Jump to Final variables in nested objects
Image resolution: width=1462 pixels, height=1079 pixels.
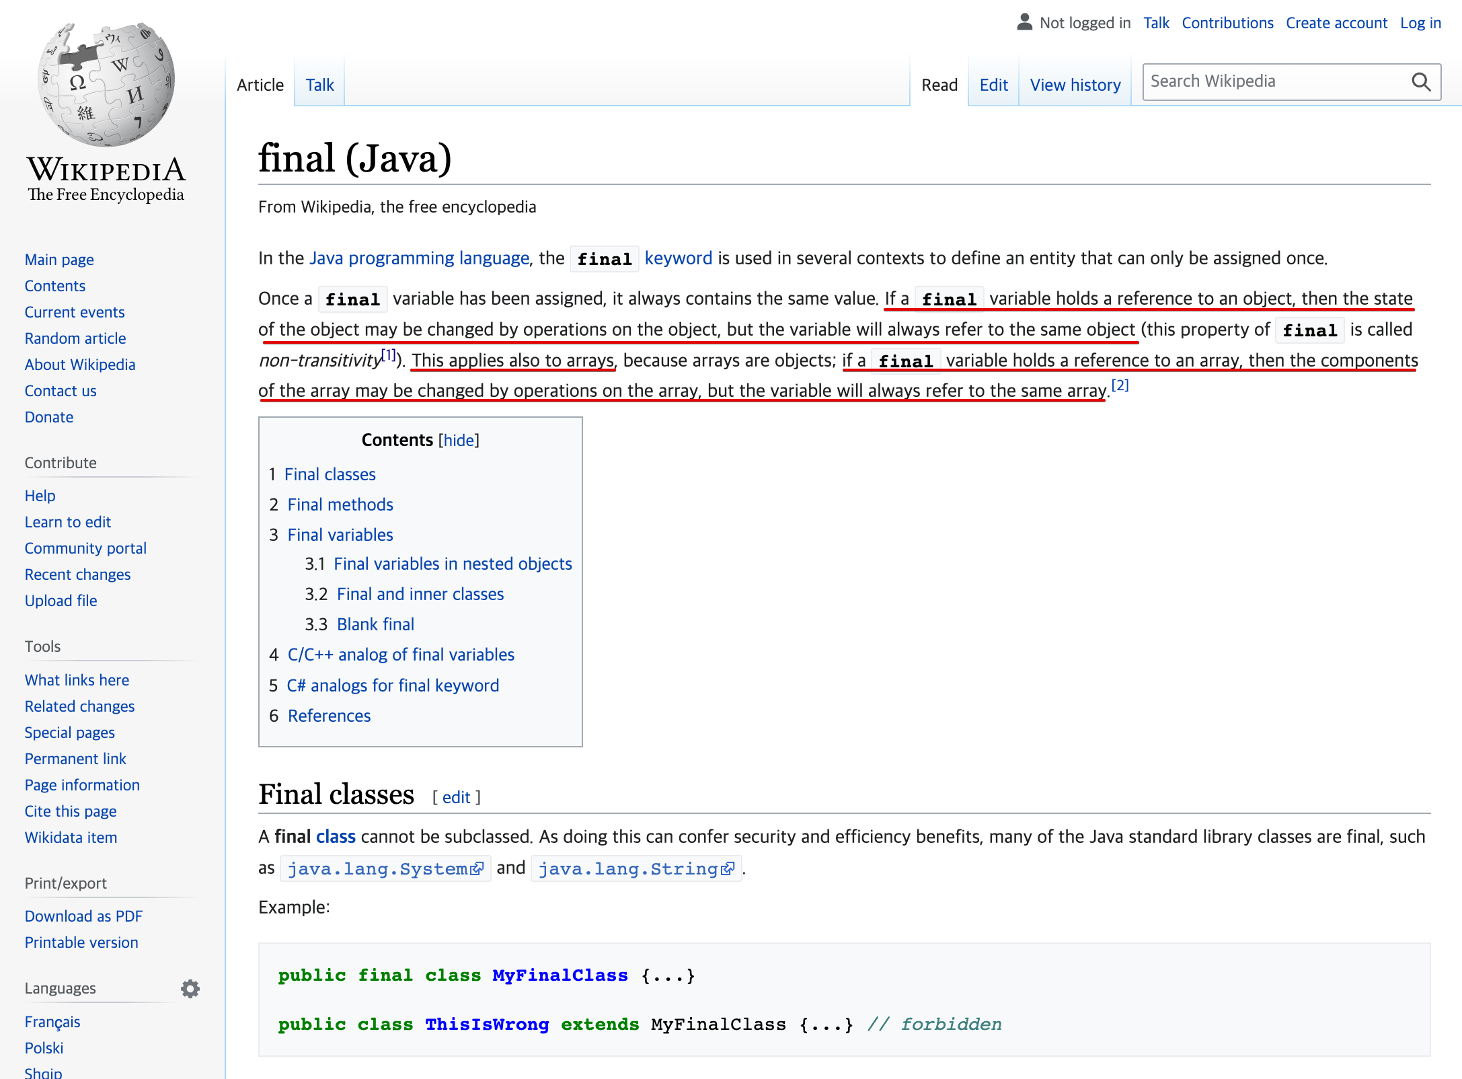[x=453, y=564]
